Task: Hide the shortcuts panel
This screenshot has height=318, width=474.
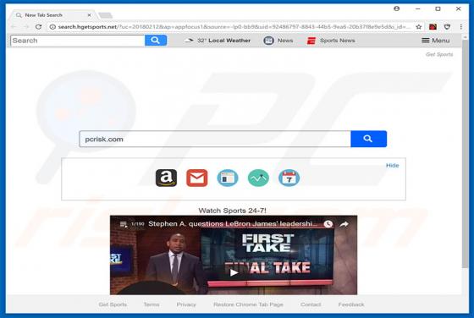Action: pos(393,166)
